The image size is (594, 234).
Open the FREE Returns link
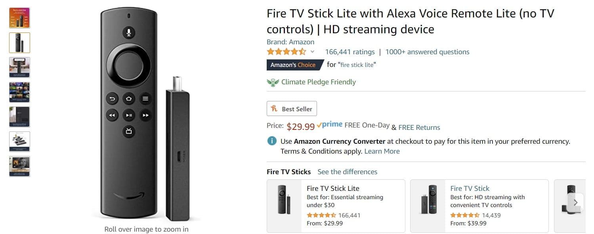click(x=419, y=127)
